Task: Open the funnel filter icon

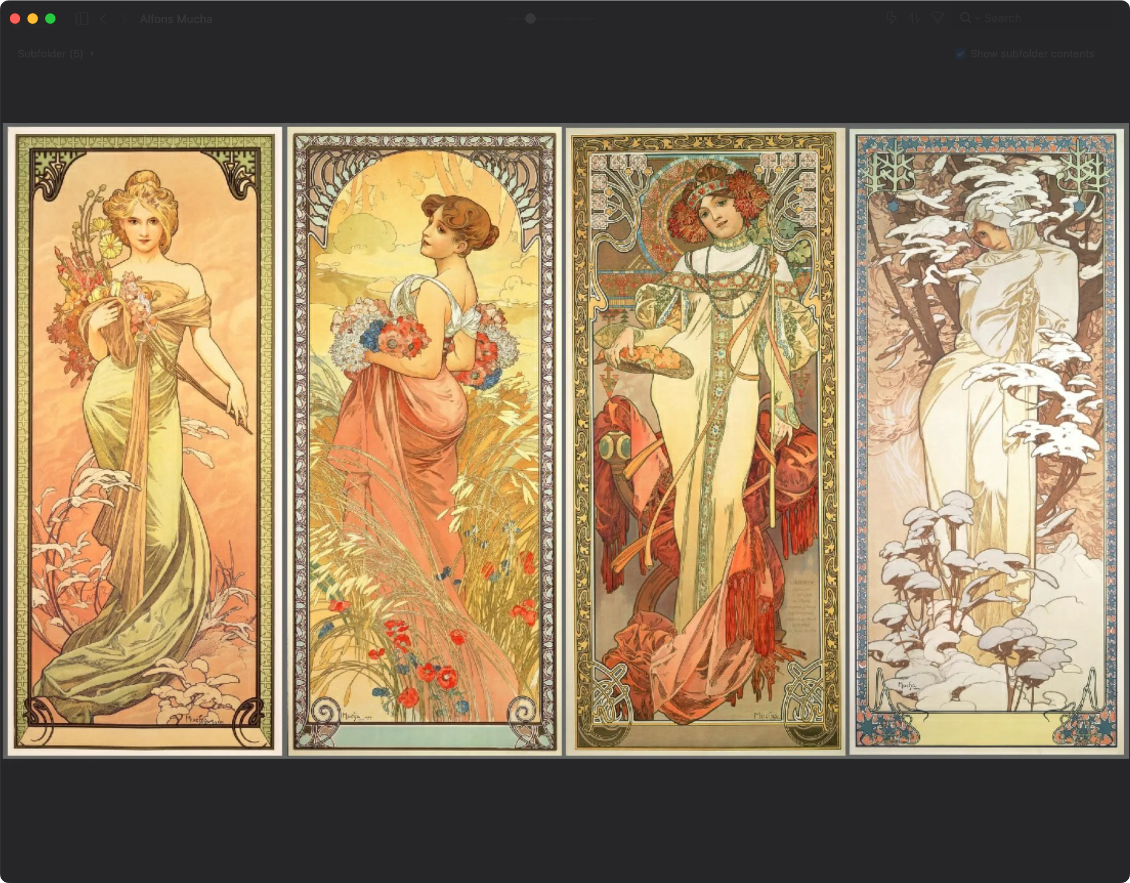Action: click(937, 18)
